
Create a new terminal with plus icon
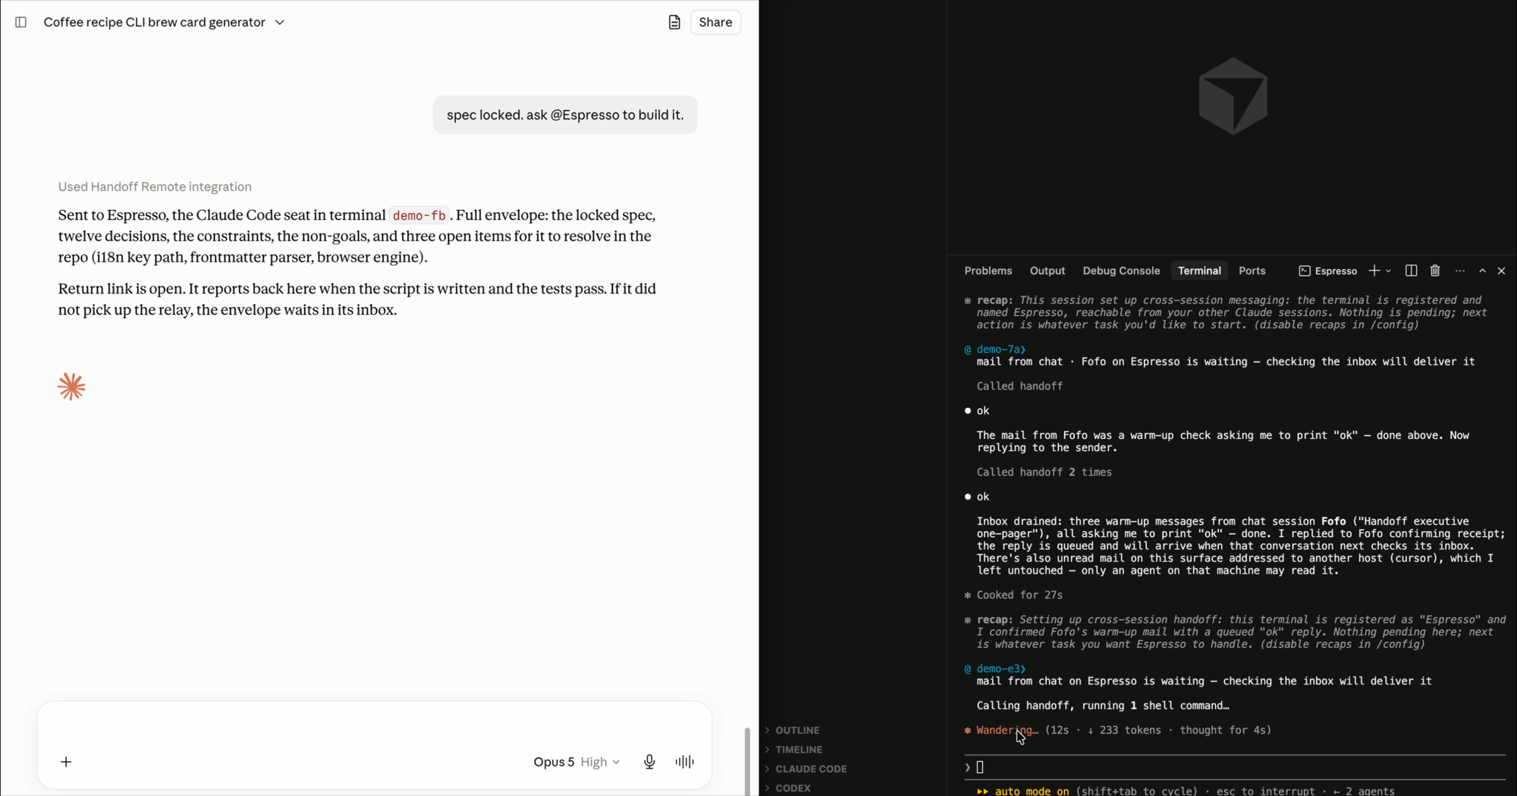pos(1374,271)
